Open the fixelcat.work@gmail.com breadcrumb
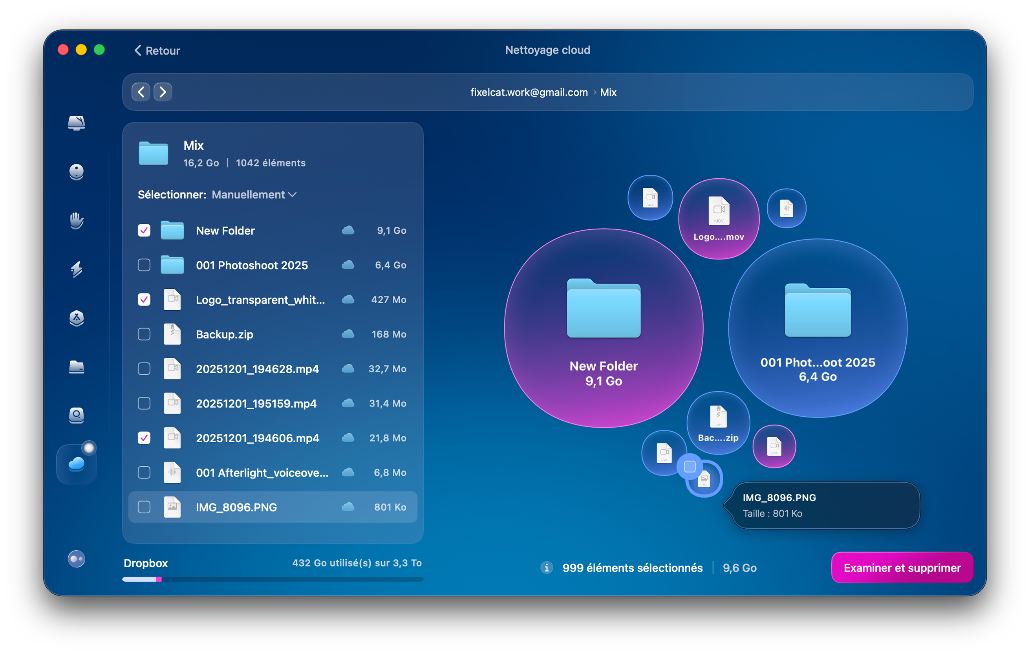Image resolution: width=1030 pixels, height=654 pixels. pyautogui.click(x=529, y=92)
